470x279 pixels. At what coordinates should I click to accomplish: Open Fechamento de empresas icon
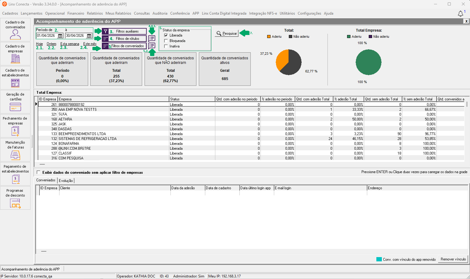coord(15,131)
